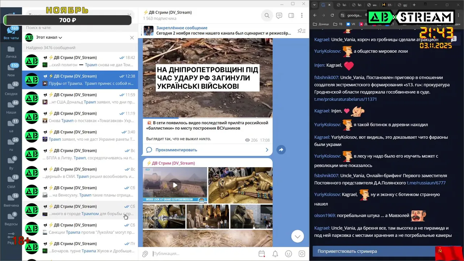Open search in the DV_Stream channel header
The image size is (464, 261).
(267, 16)
